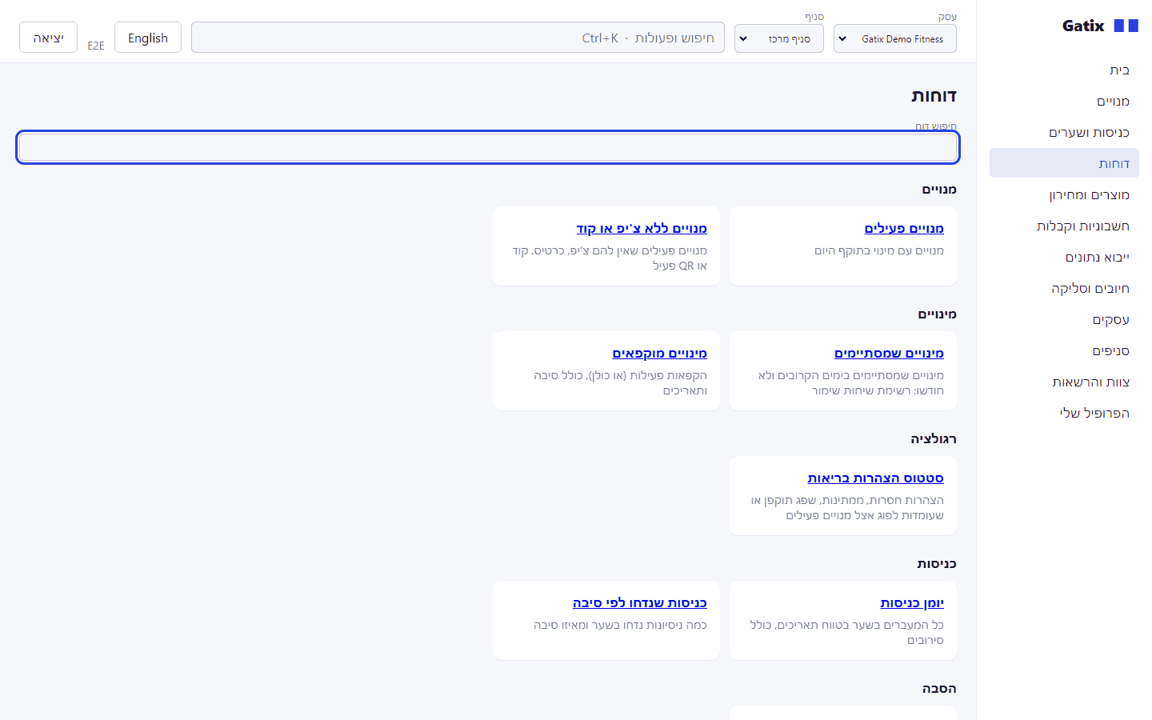
Task: Click description starting with הקפאות פעילות
Action: click(621, 383)
